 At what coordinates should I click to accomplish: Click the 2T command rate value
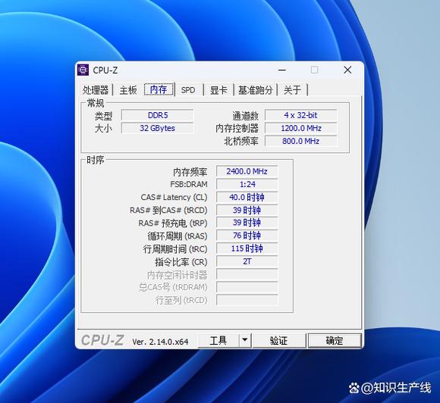pyautogui.click(x=247, y=261)
